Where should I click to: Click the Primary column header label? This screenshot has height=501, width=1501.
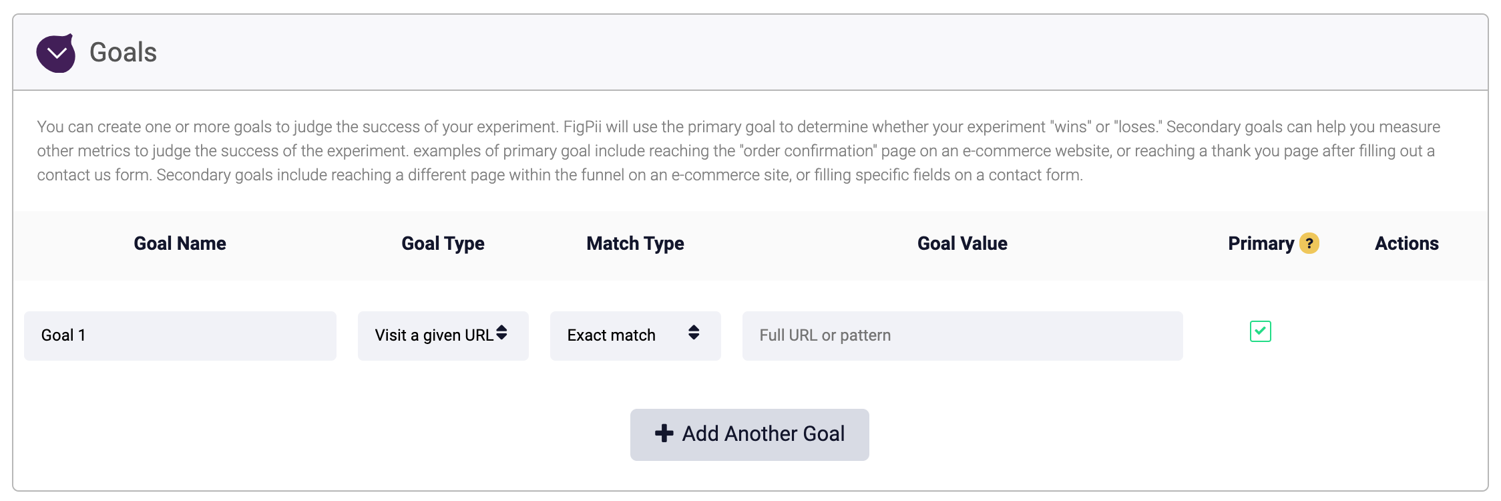[x=1261, y=243]
